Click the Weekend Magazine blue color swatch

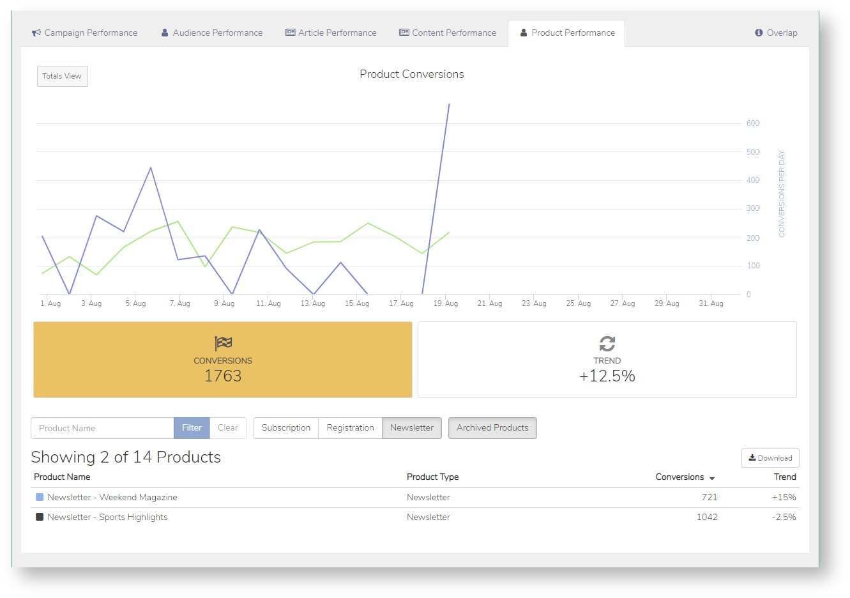coord(40,497)
